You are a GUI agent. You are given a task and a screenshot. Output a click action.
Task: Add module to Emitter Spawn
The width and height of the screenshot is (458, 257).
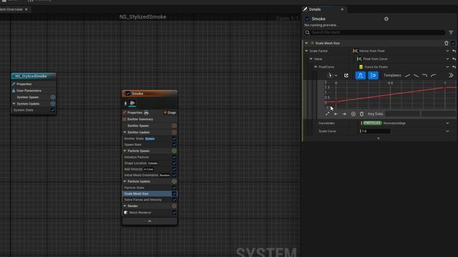[174, 126]
